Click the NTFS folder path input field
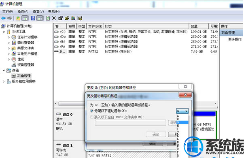The width and height of the screenshot is (244, 158). tap(130, 123)
